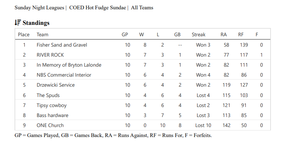Sort standings by GP column
This screenshot has width=291, height=165.
click(125, 35)
